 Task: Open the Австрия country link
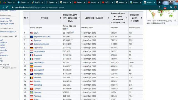point(38,96)
